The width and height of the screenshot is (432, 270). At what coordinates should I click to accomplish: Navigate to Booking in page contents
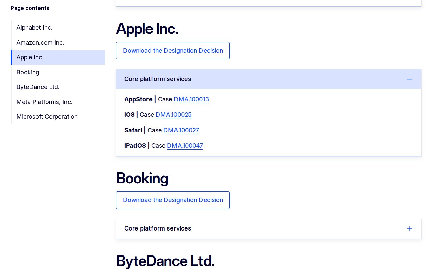tap(28, 72)
